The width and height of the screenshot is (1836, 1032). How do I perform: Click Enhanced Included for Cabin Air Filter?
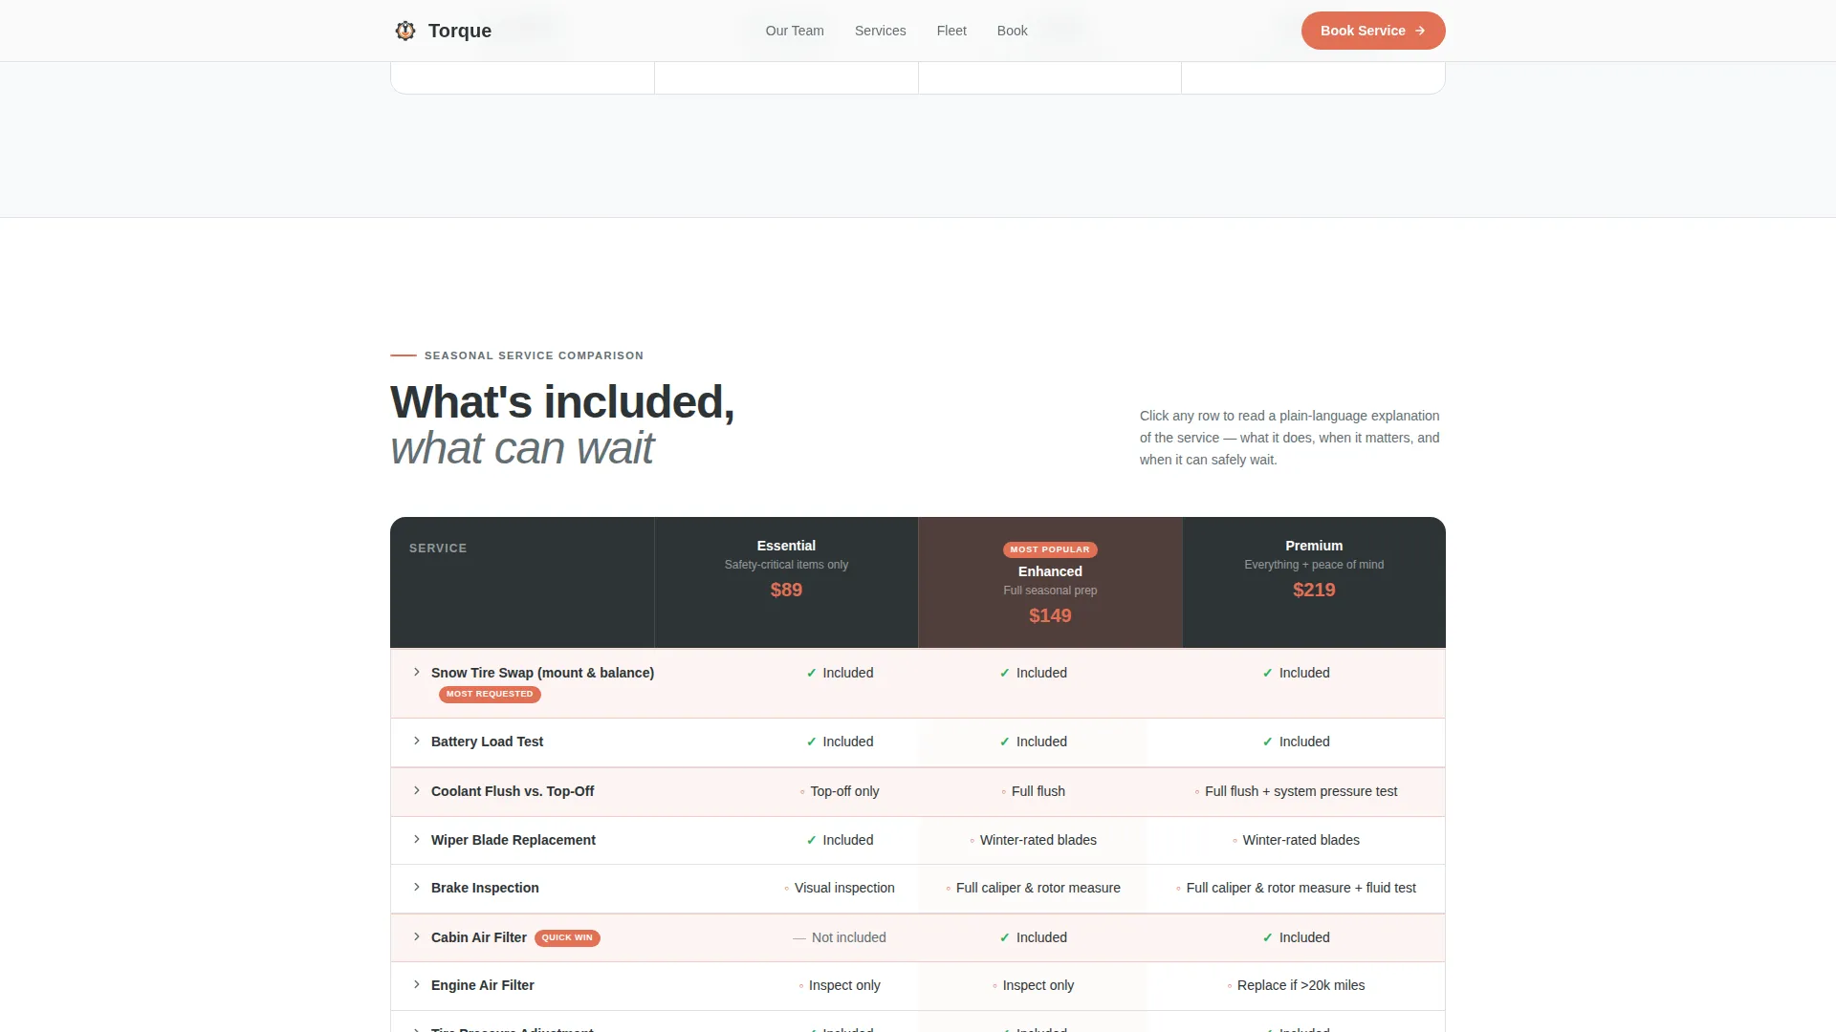coord(1033,937)
